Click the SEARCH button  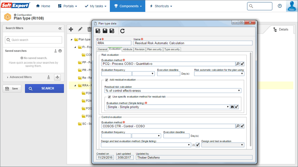(x=45, y=88)
